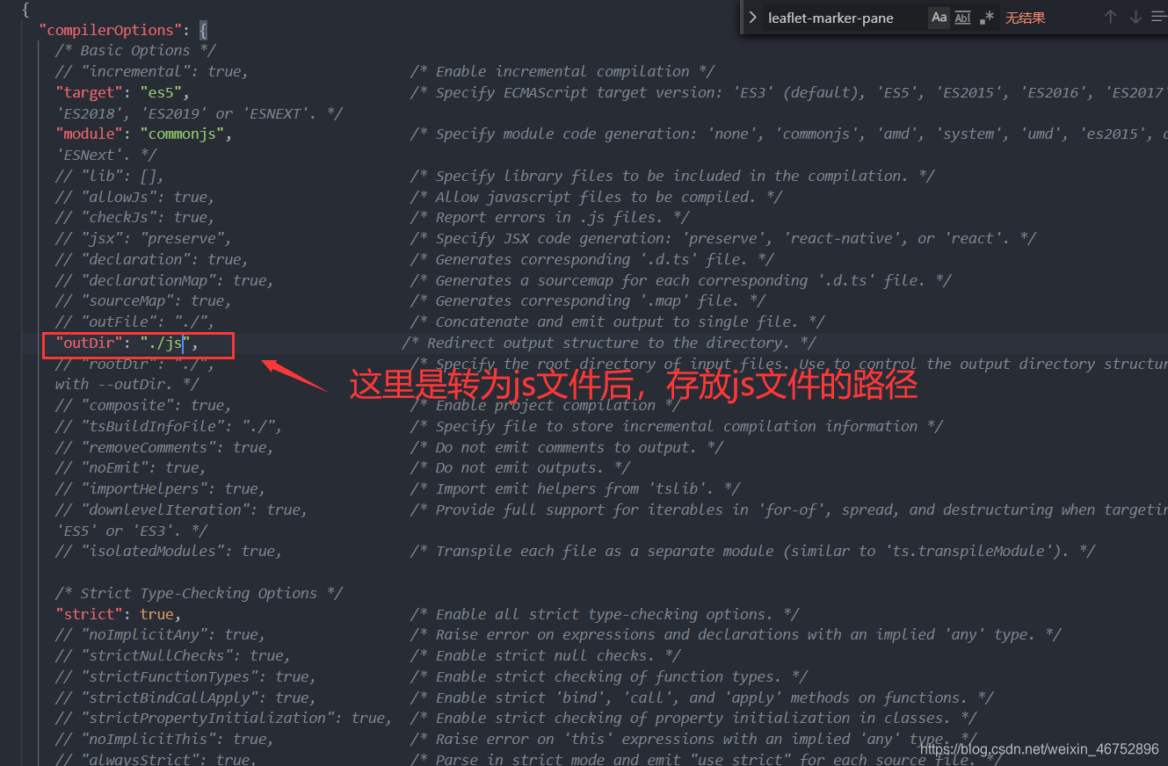1168x766 pixels.
Task: Click the commented "noImplicitAny": true line
Action: click(161, 634)
